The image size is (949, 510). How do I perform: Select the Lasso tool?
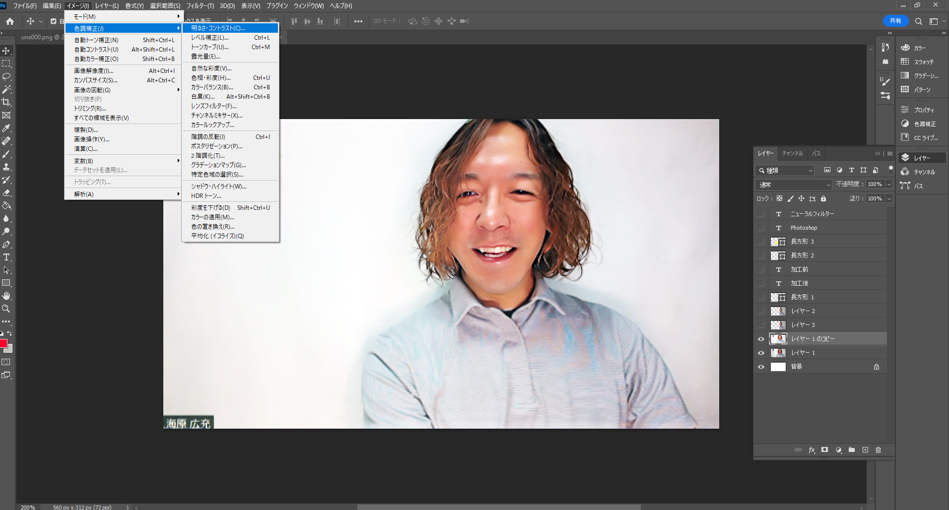click(x=6, y=76)
